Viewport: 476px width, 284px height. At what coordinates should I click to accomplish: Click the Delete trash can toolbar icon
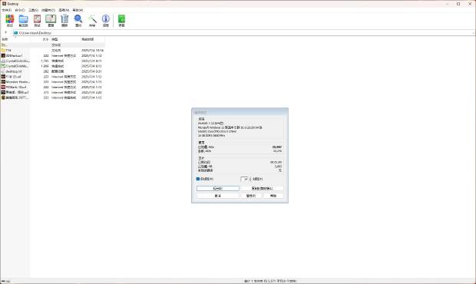coord(64,19)
